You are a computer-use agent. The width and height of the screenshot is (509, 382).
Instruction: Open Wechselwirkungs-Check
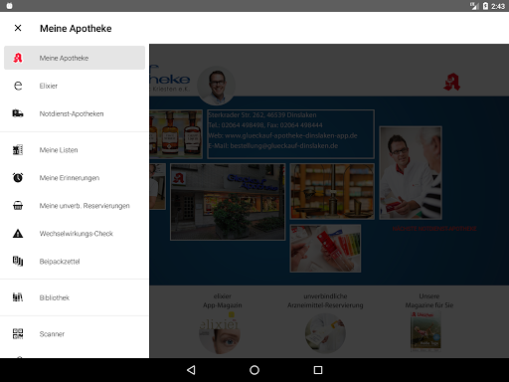tap(75, 234)
